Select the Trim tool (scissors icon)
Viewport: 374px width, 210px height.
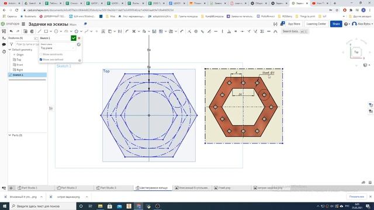point(134,31)
